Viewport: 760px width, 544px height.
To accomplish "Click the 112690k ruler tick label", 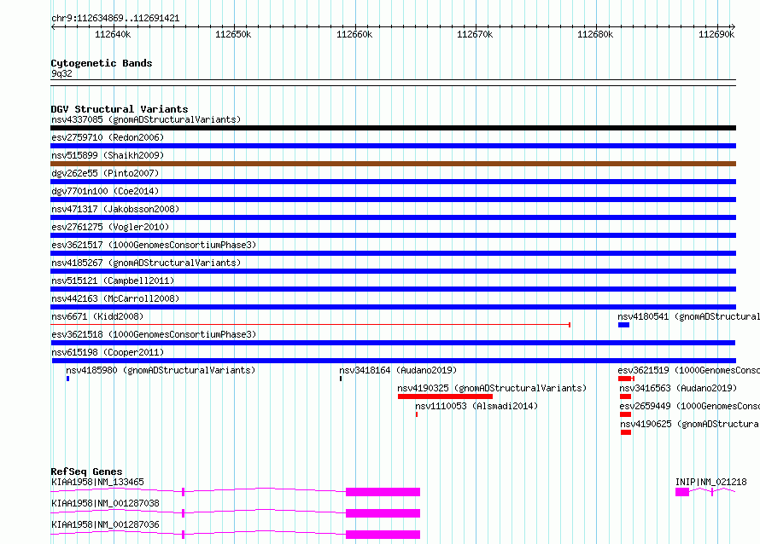I will (x=716, y=34).
